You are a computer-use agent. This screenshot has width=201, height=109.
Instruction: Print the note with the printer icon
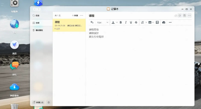(164, 22)
